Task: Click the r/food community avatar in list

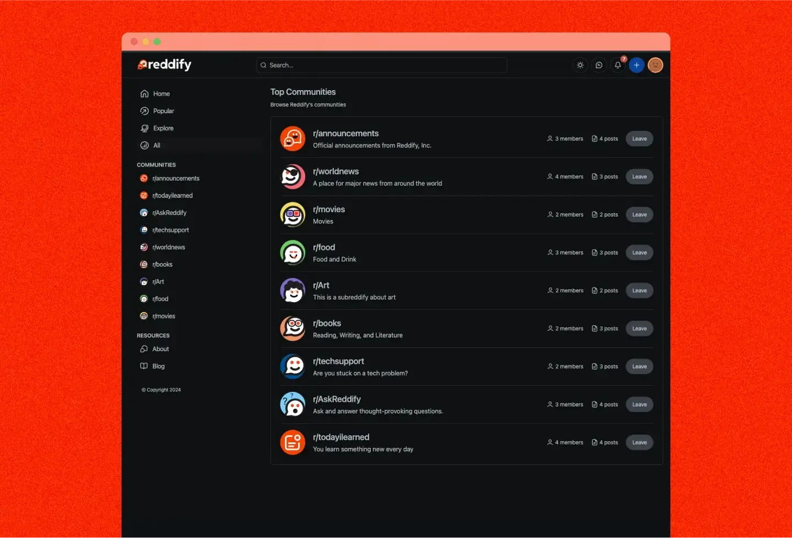Action: click(x=293, y=252)
